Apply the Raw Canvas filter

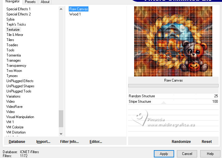(164, 154)
